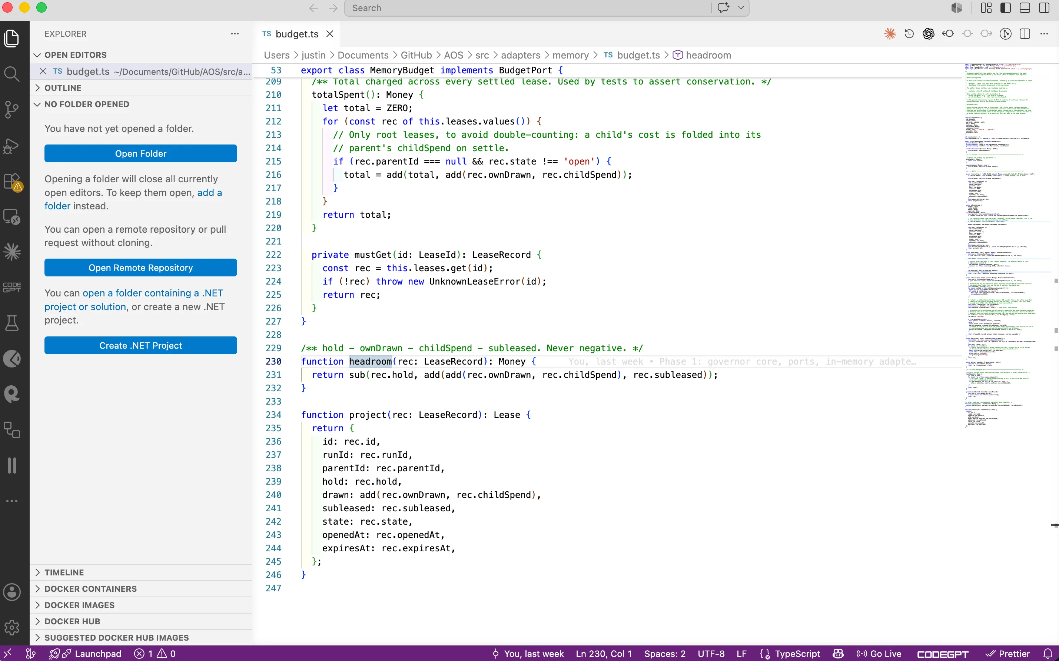Viewport: 1059px width, 661px height.
Task: Open the Remote Explorer view
Action: (x=12, y=217)
